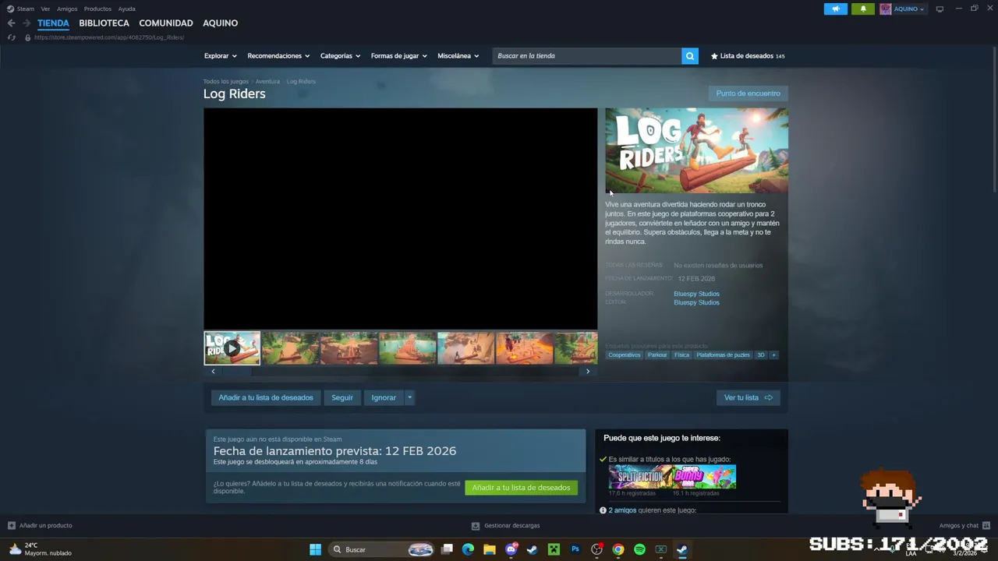Open the Windows Start menu
Screen dimensions: 998x561
[x=315, y=549]
